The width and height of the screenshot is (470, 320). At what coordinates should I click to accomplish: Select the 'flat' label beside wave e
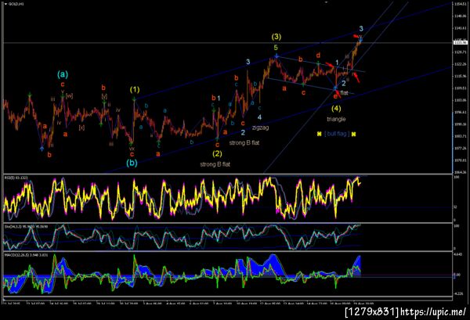[x=344, y=93]
